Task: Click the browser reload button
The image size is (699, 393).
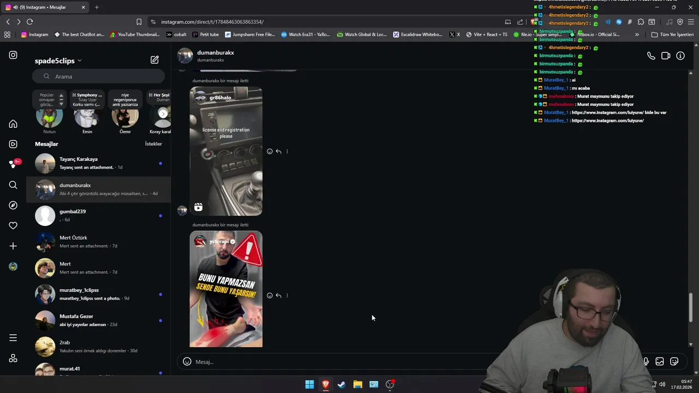Action: [29, 22]
